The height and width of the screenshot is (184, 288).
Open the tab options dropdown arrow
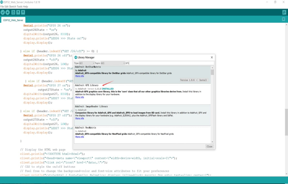[284, 19]
